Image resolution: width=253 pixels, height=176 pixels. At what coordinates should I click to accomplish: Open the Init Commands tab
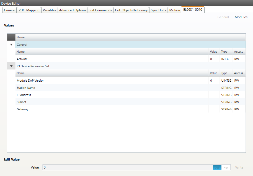coord(100,10)
